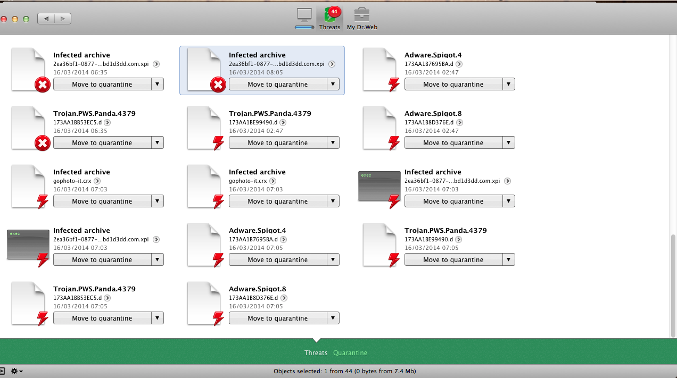Expand action dropdown for 173AA1BE99490.d dated 07:05
Image resolution: width=677 pixels, height=378 pixels.
(x=509, y=259)
